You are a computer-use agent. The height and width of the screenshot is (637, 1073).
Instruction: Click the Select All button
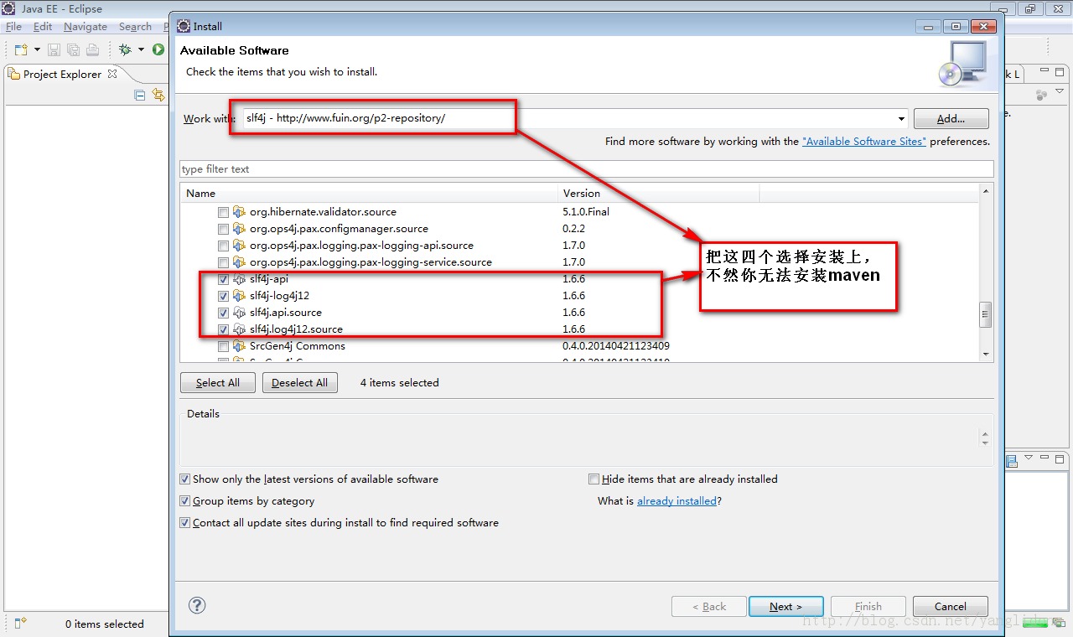(218, 383)
